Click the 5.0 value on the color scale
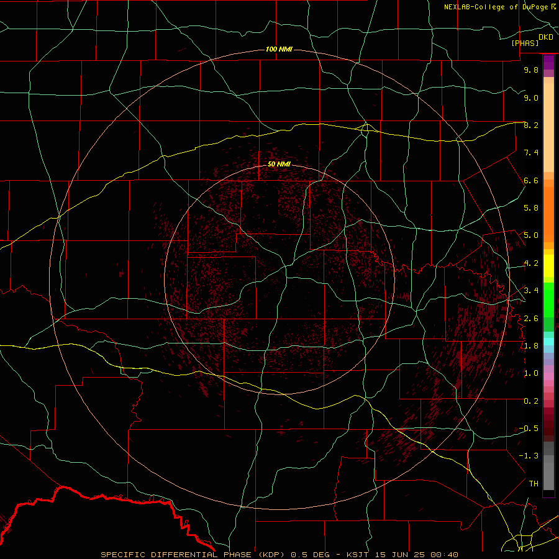559x559 pixels. (x=531, y=235)
